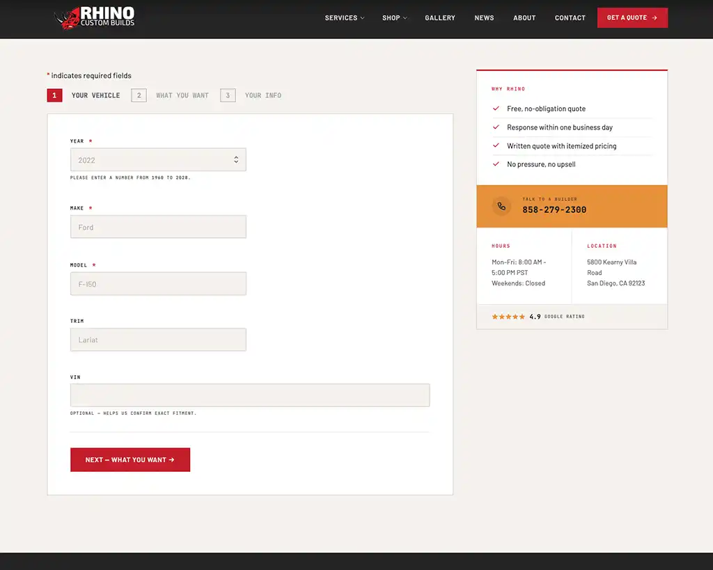
Task: Click the Year number field
Action: tap(158, 159)
